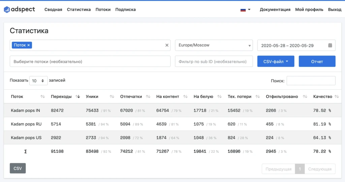Click the Статистика page heading
The width and height of the screenshot is (345, 182).
click(29, 31)
